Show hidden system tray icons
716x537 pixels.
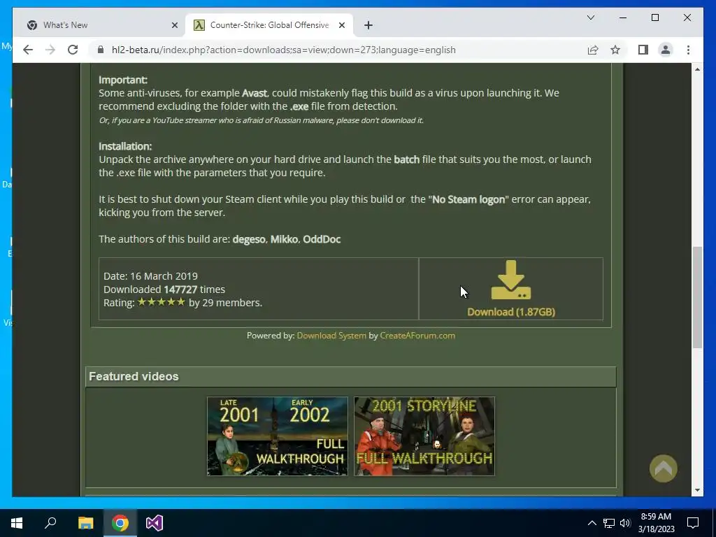[x=592, y=523]
